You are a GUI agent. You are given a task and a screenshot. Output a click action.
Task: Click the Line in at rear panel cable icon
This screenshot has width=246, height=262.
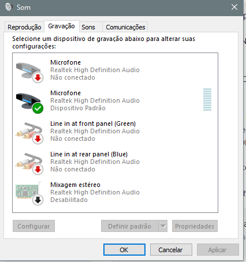[29, 164]
